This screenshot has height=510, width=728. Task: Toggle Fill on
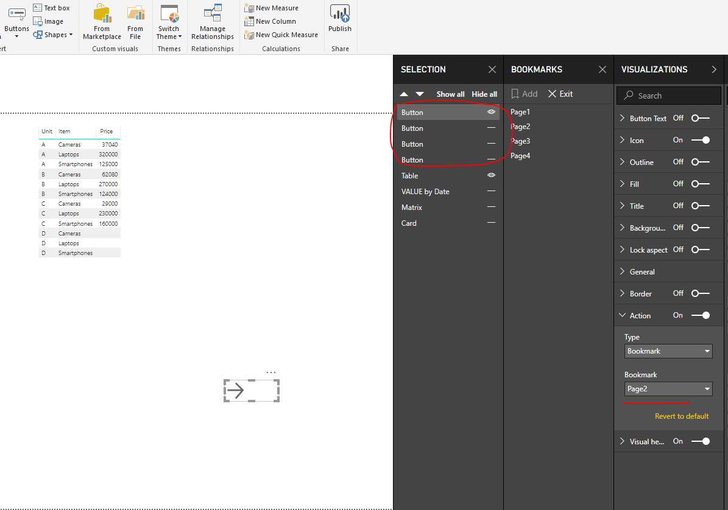(701, 184)
